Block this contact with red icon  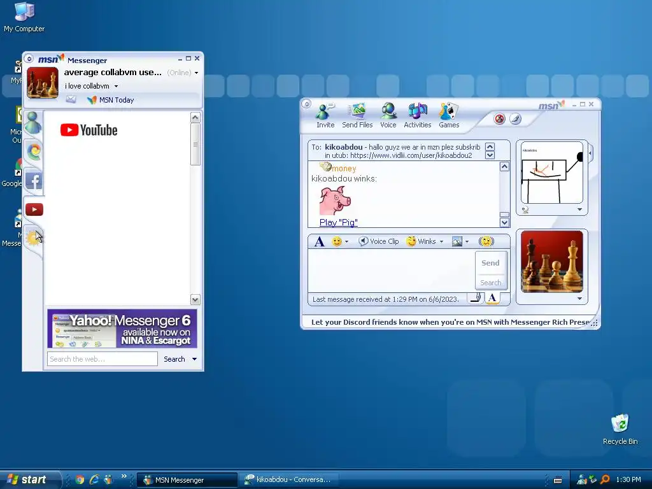(499, 119)
